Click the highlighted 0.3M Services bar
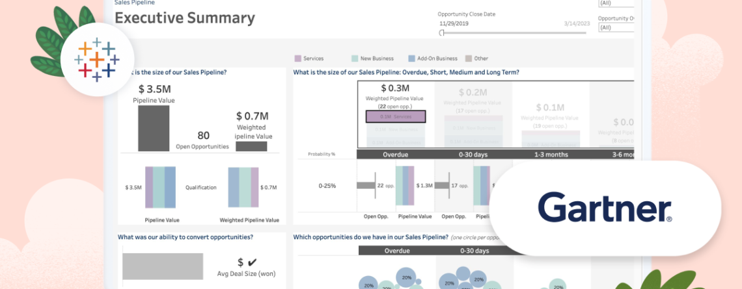 [x=396, y=117]
